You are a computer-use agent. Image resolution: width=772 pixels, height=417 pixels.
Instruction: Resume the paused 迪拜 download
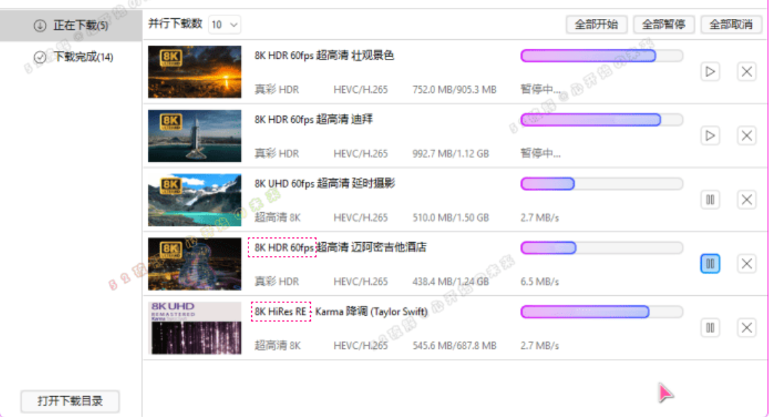tap(710, 135)
